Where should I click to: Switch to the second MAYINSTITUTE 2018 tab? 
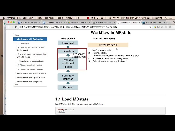54,23
